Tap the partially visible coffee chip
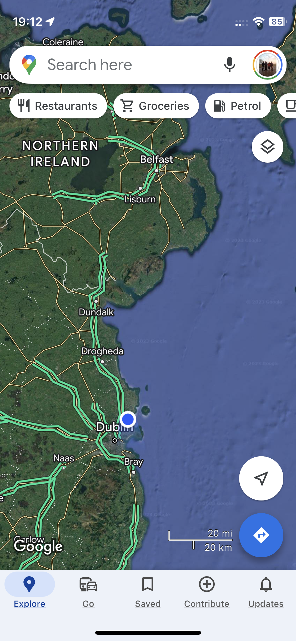 point(287,106)
